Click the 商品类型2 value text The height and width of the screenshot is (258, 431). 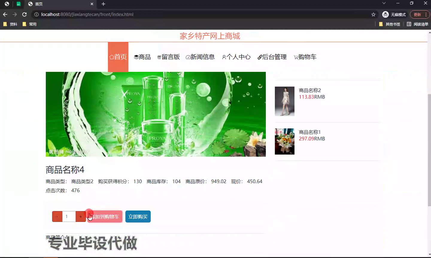click(82, 181)
